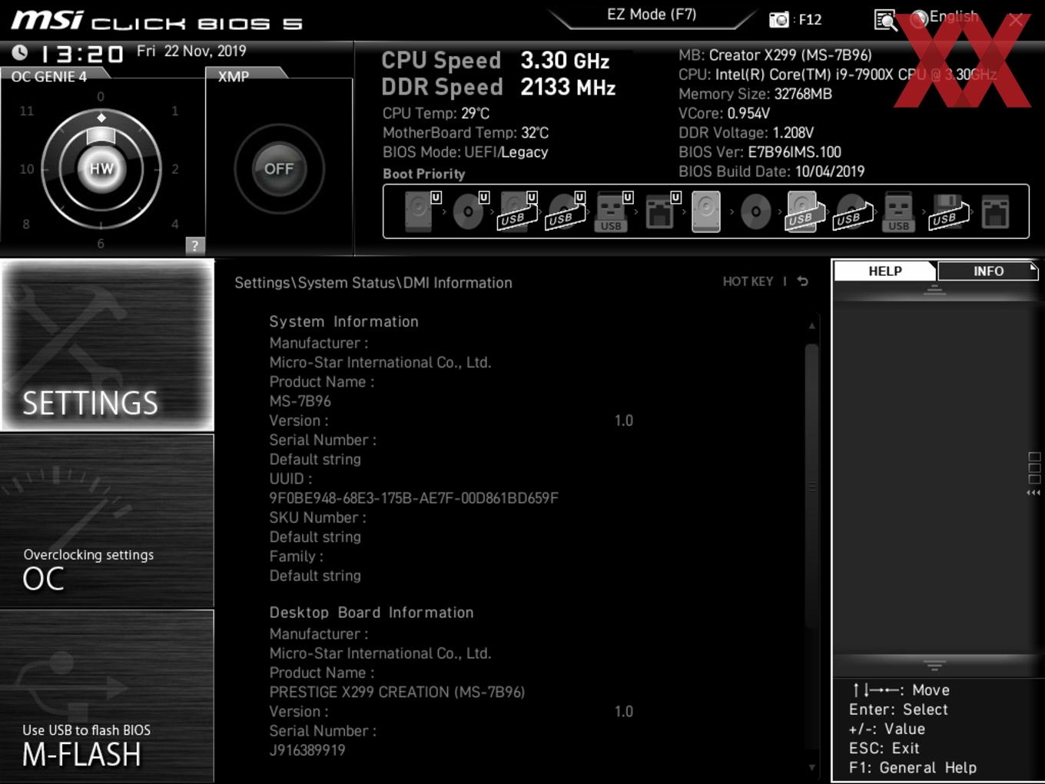Select the legacy USB CD/DVD boot icon
The width and height of the screenshot is (1045, 784).
[x=853, y=211]
